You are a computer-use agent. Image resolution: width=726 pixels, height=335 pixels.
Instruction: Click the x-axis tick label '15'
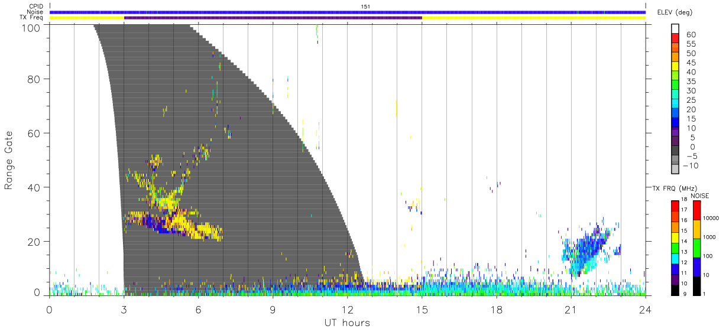[422, 308]
